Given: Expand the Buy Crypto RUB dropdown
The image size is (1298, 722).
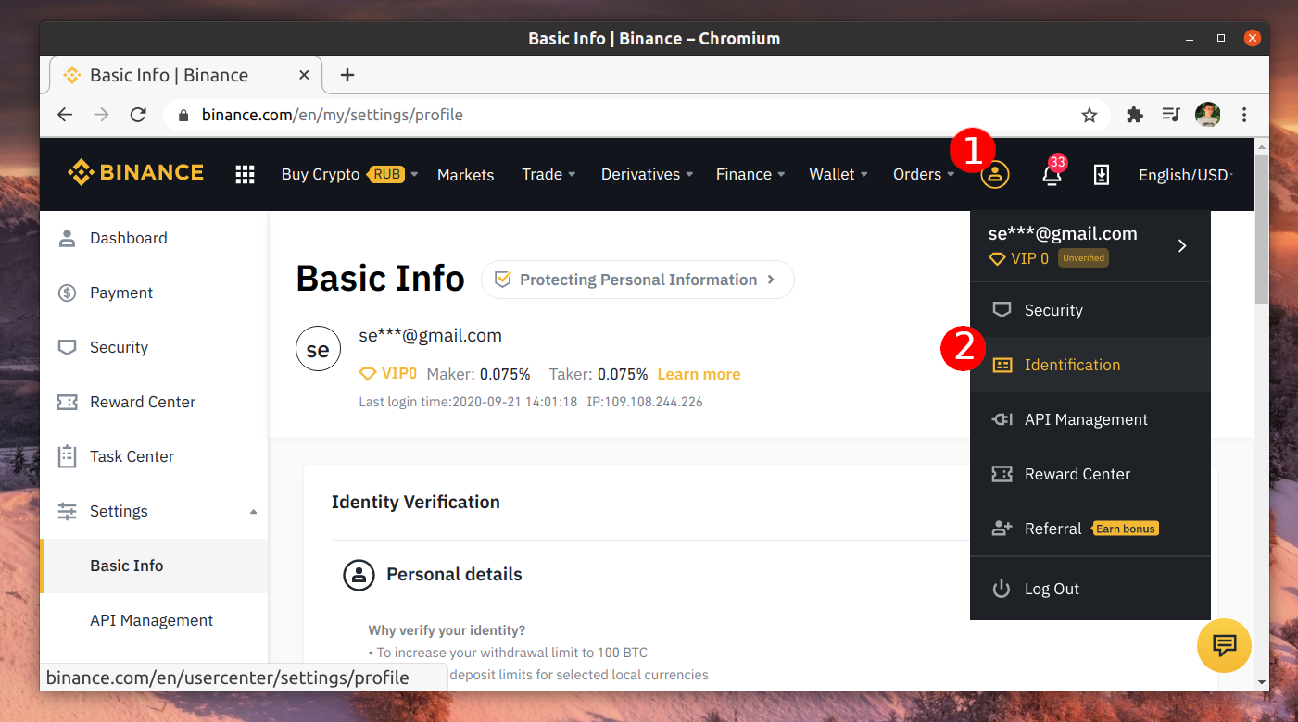Looking at the screenshot, I should coord(349,174).
